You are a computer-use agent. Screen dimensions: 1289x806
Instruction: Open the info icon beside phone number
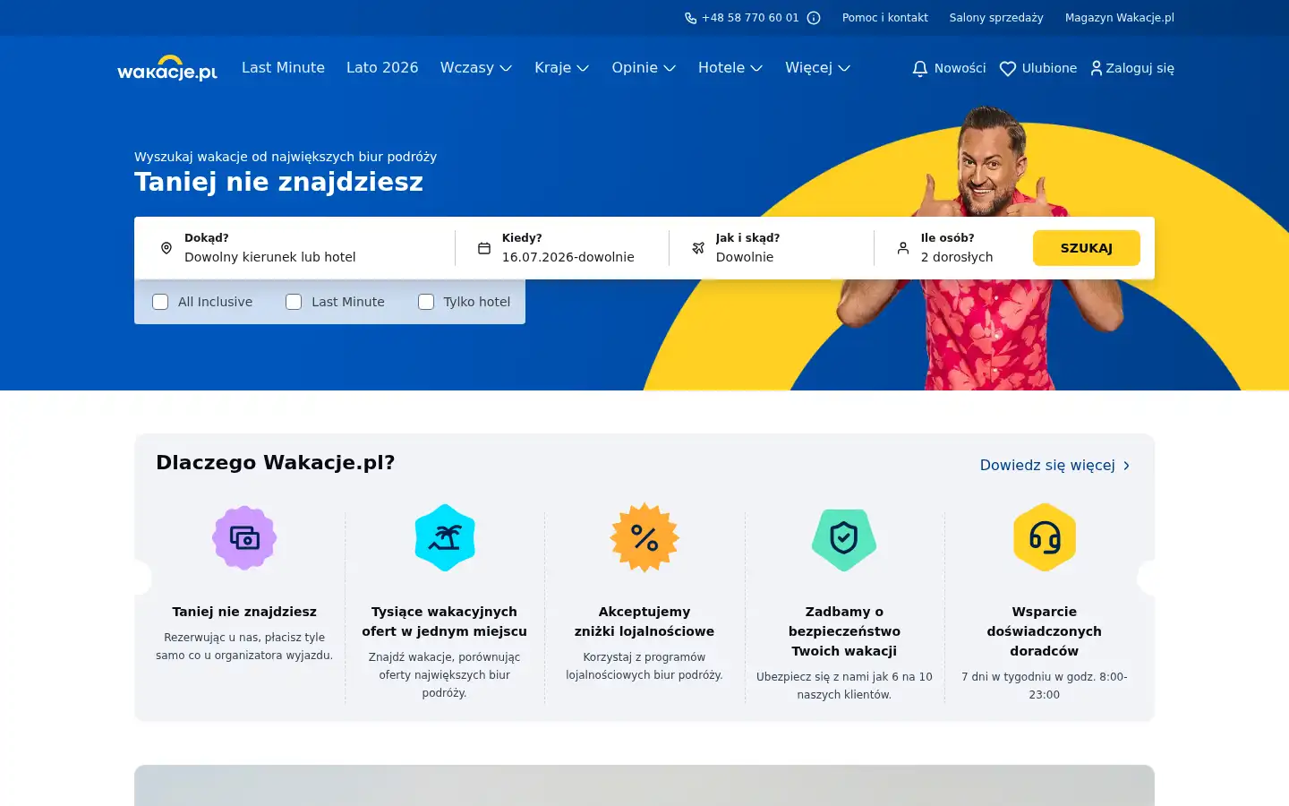pyautogui.click(x=814, y=18)
